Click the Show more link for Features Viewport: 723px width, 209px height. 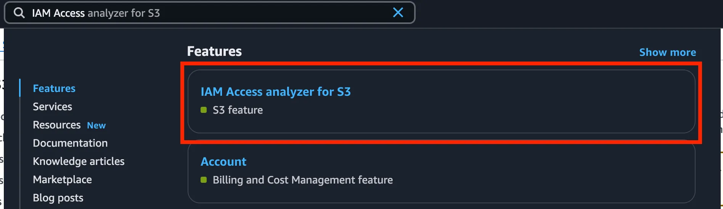click(x=667, y=52)
